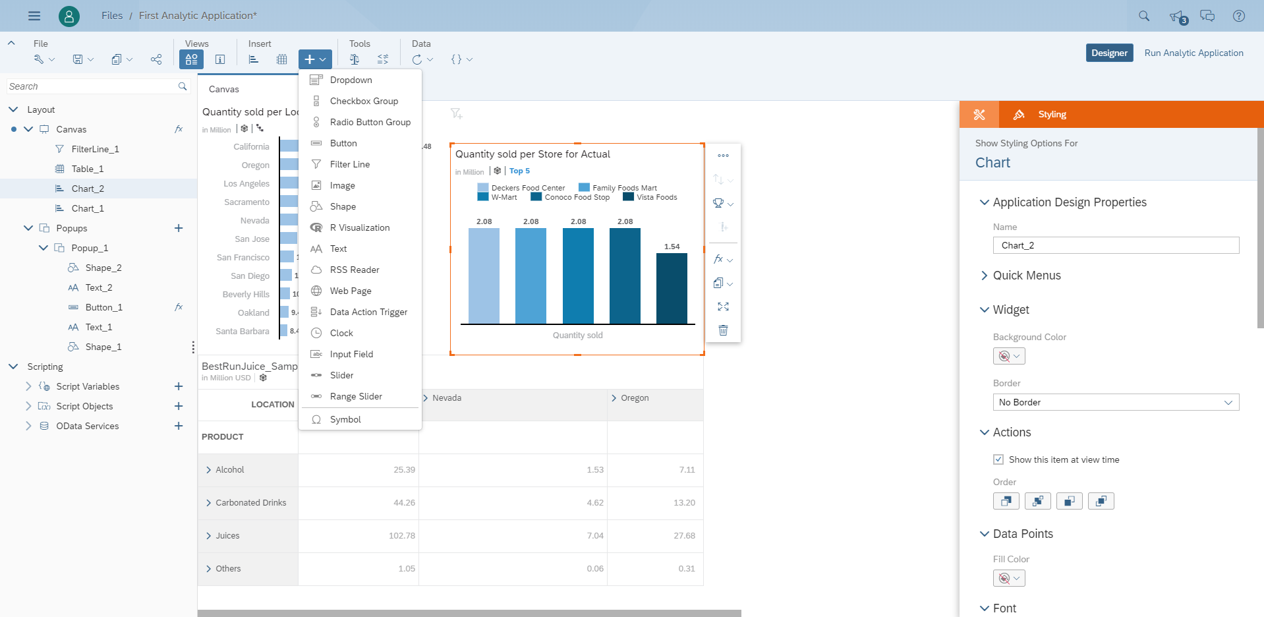Toggle the Views layout outline button
1264x617 pixels.
click(x=191, y=59)
